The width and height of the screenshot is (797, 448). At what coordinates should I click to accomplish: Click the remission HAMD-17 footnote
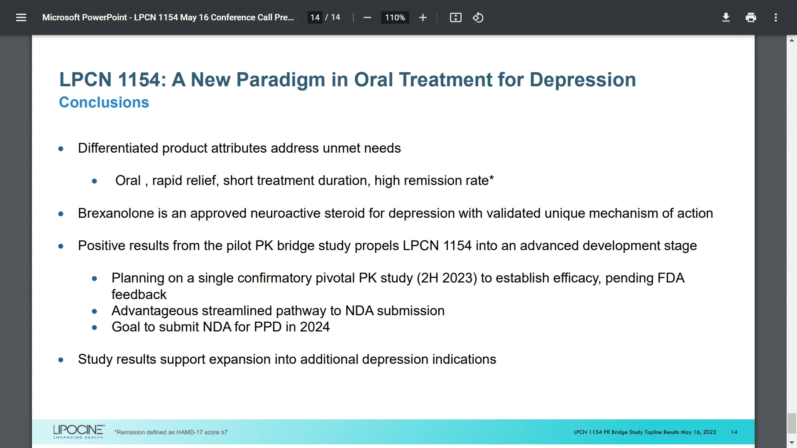(171, 432)
